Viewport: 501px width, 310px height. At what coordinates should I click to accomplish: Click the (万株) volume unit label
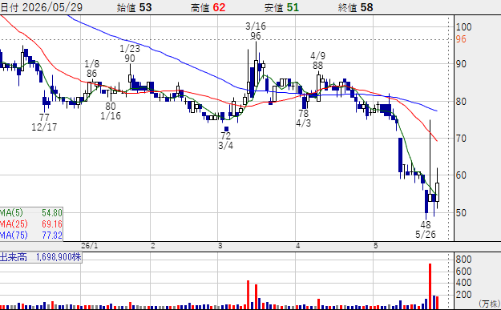point(490,304)
